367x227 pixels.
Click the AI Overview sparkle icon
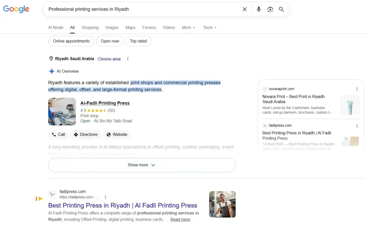(52, 71)
